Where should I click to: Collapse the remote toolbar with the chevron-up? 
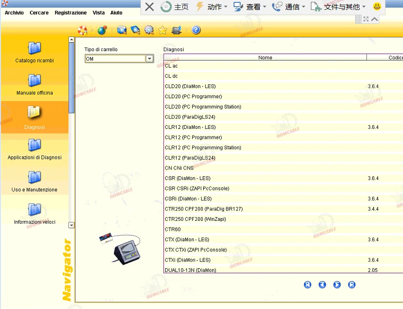pyautogui.click(x=375, y=19)
